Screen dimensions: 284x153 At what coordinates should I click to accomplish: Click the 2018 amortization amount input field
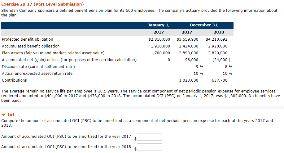pyautogui.click(x=150, y=147)
